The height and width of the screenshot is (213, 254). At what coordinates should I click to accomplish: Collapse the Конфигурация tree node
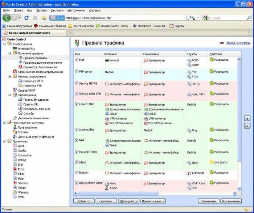click(4, 44)
